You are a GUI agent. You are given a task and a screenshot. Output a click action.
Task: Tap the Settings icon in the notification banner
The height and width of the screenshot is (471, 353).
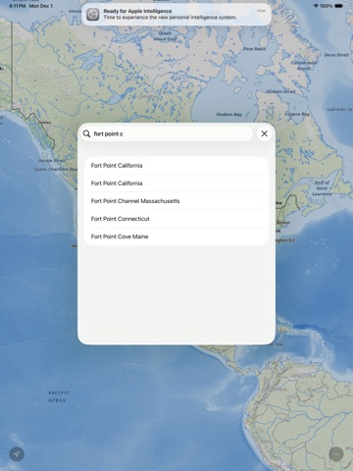tap(93, 15)
